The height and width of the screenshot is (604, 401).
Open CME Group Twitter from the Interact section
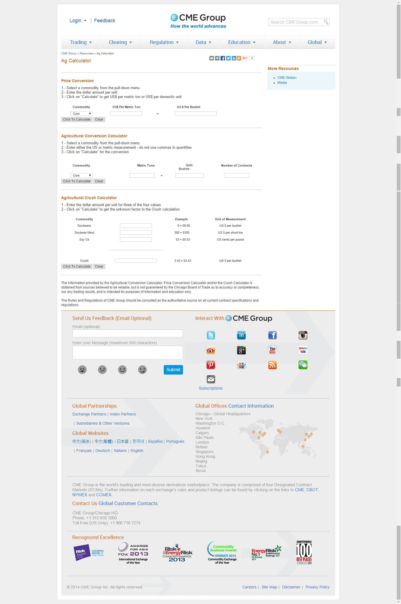[211, 335]
